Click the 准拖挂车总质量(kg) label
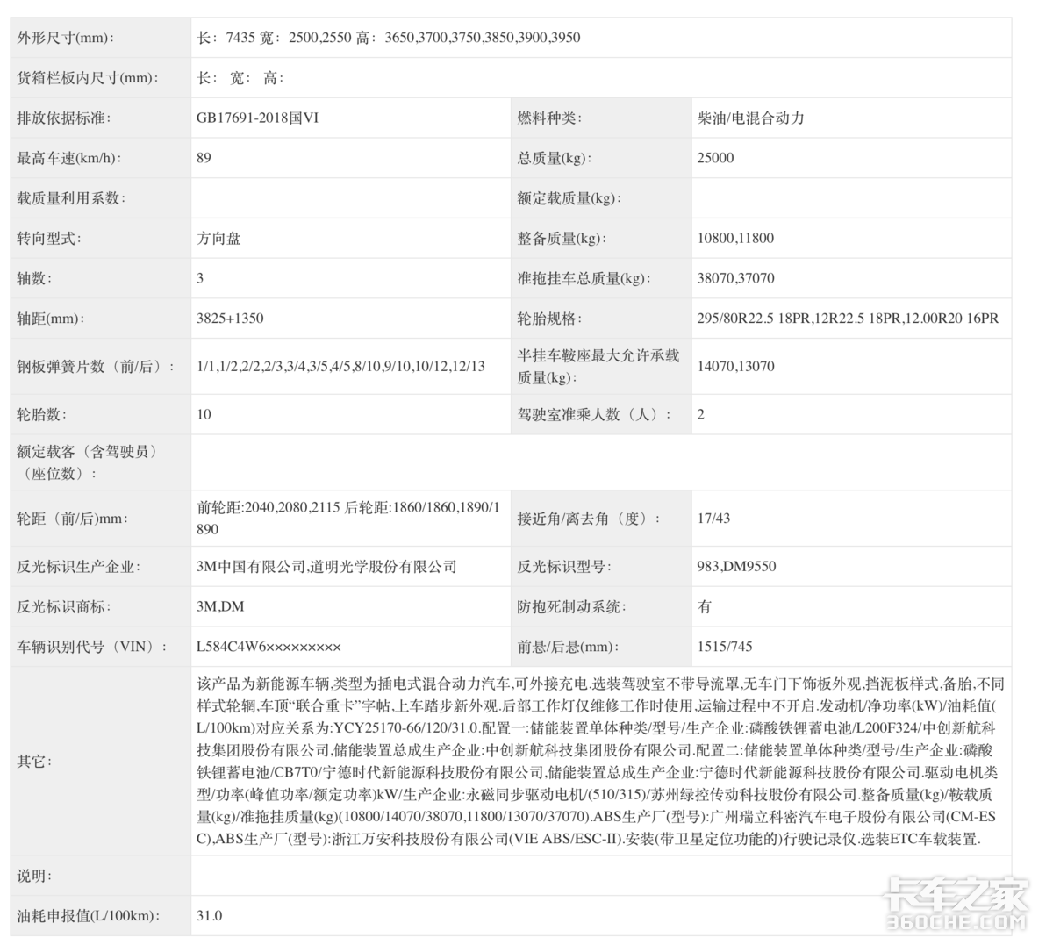Screen dimensions: 1053x952 584,278
